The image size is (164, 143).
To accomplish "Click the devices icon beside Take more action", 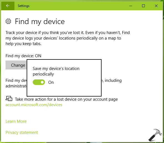I will 9,98.
